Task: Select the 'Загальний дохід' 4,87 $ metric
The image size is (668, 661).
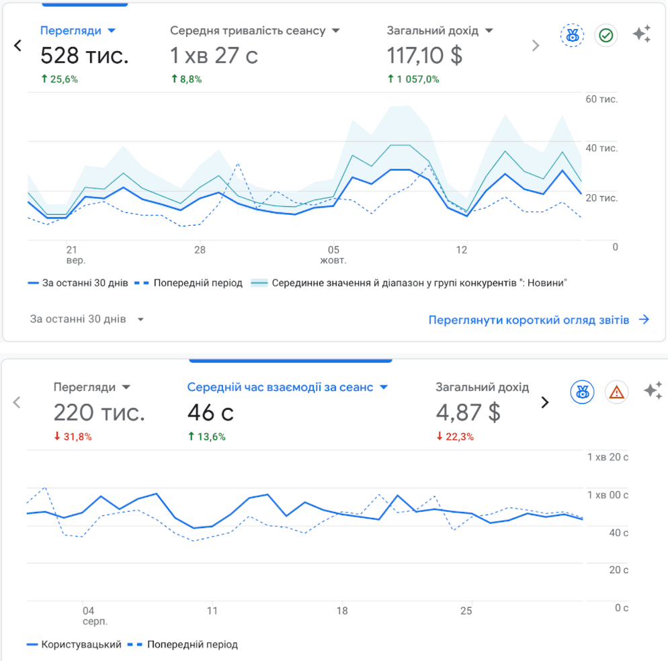Action: pyautogui.click(x=482, y=410)
